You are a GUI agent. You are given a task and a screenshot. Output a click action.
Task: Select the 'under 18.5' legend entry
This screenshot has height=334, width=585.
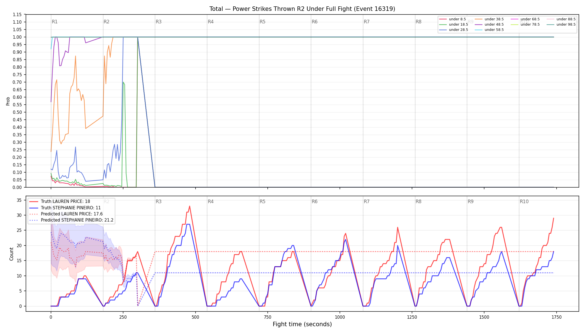454,24
